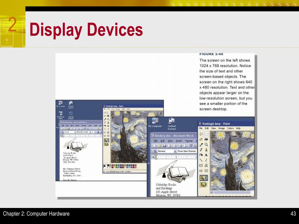Open Outlook Express icon on 640x480 desktop
This screenshot has width=299, height=224.
pos(172,124)
